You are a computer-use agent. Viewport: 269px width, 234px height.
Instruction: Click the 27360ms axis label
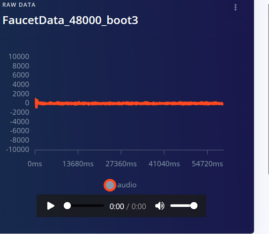[x=121, y=164]
